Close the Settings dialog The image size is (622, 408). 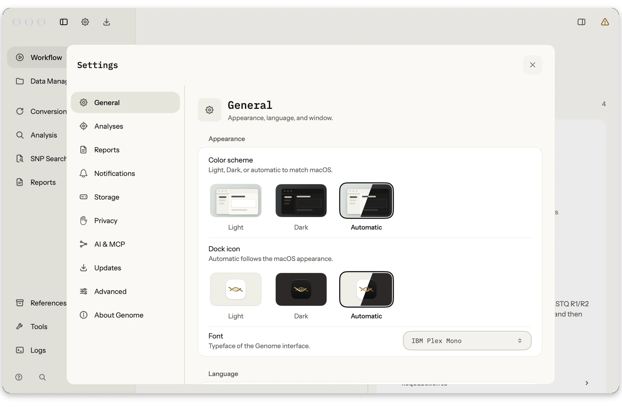[532, 65]
